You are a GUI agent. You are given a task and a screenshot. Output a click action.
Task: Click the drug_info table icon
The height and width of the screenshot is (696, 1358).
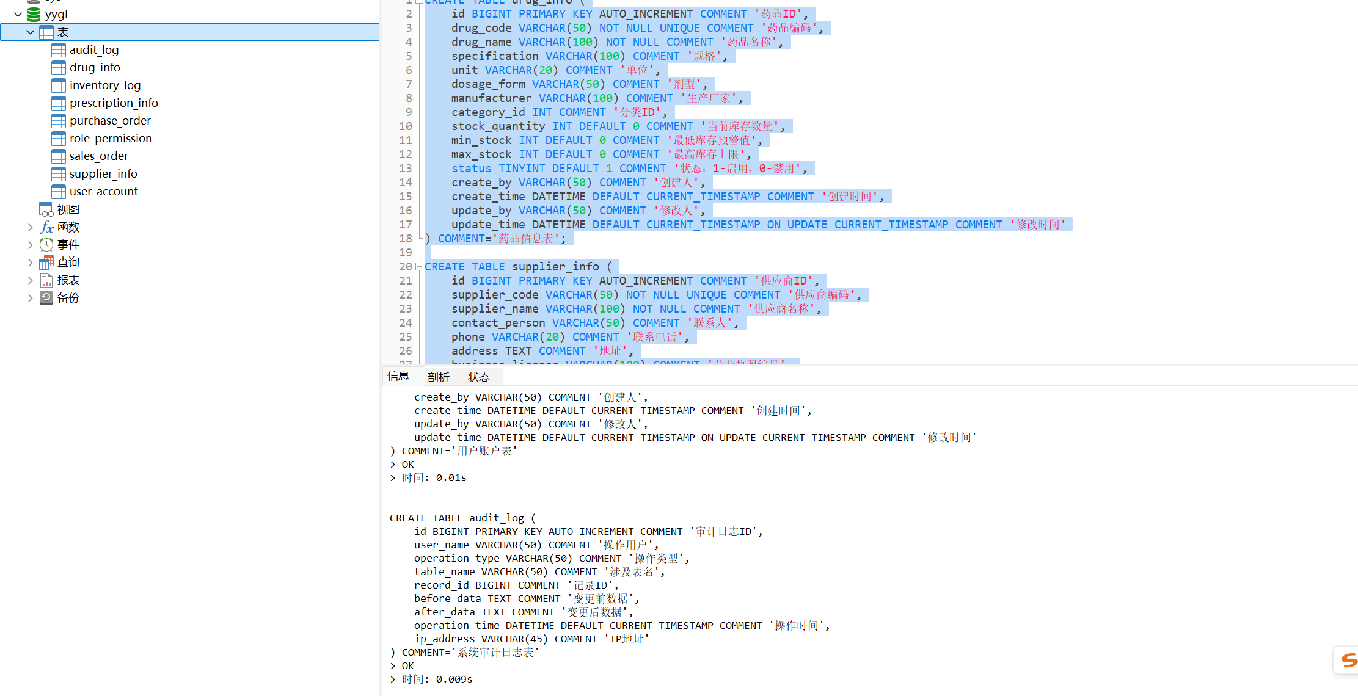tap(59, 68)
